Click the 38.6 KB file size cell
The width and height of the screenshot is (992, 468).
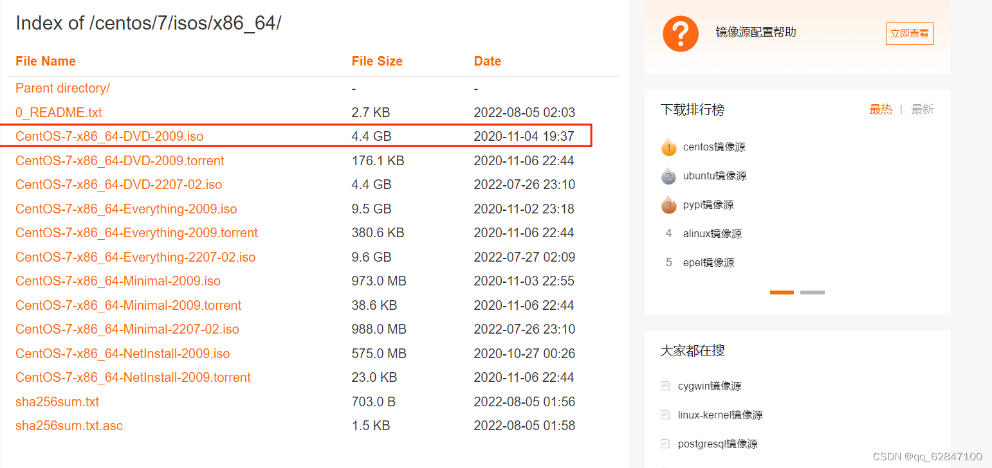374,305
